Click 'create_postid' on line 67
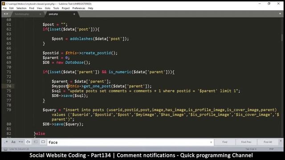This screenshot has width=285, height=160. pyautogui.click(x=96, y=53)
